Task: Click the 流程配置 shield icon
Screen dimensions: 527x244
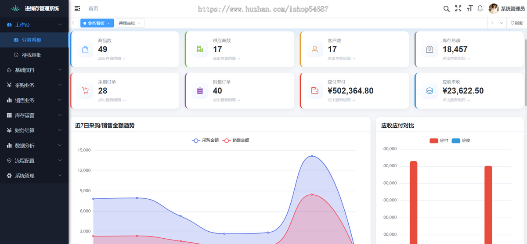Action: click(x=9, y=161)
